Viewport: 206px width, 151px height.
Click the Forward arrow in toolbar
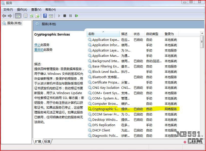coord(10,16)
